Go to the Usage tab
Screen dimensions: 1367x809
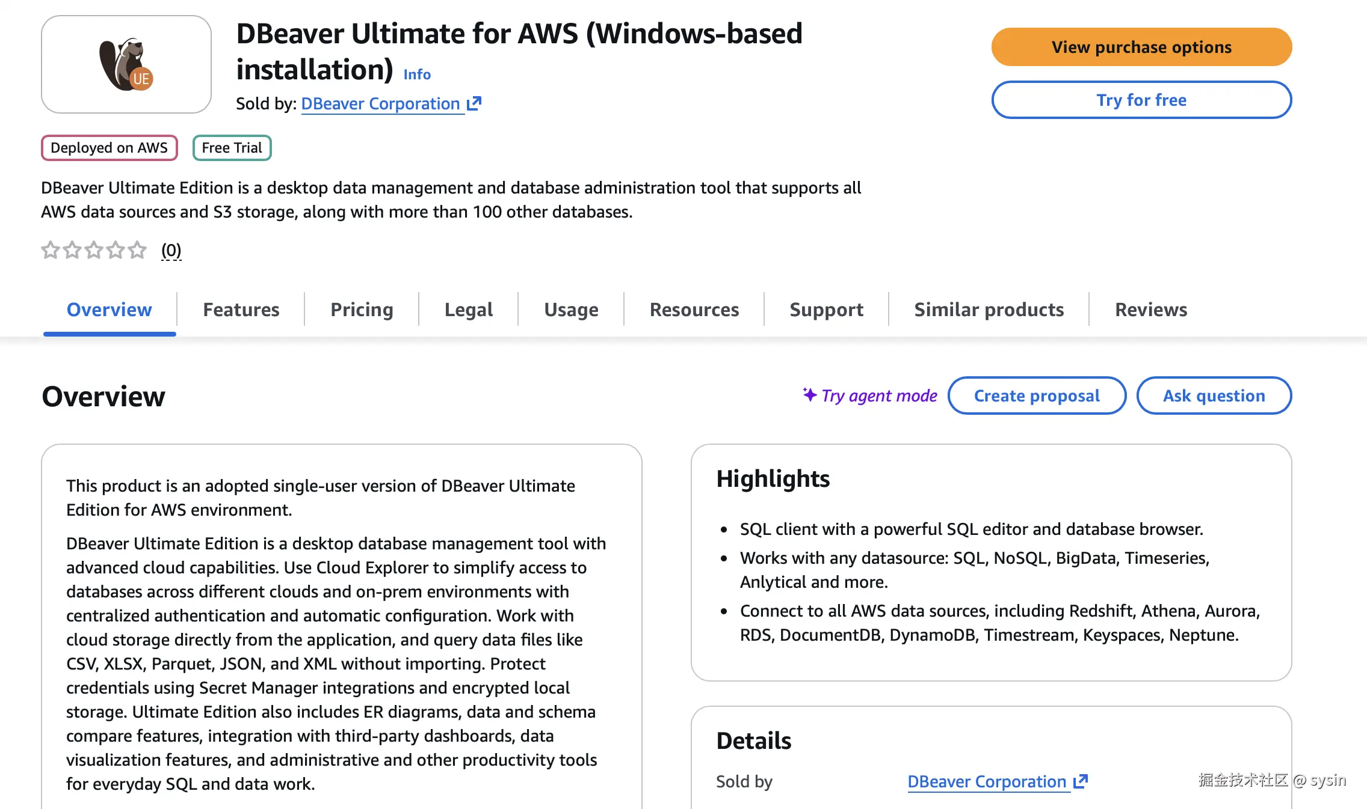[x=571, y=310]
